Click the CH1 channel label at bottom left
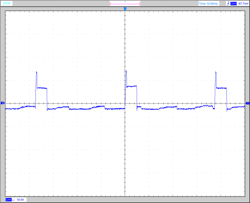The width and height of the screenshot is (250, 203). coord(9,199)
